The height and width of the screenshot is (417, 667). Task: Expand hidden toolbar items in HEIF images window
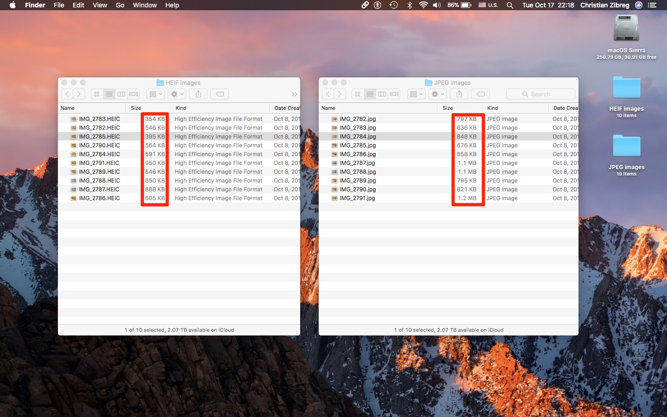point(294,94)
